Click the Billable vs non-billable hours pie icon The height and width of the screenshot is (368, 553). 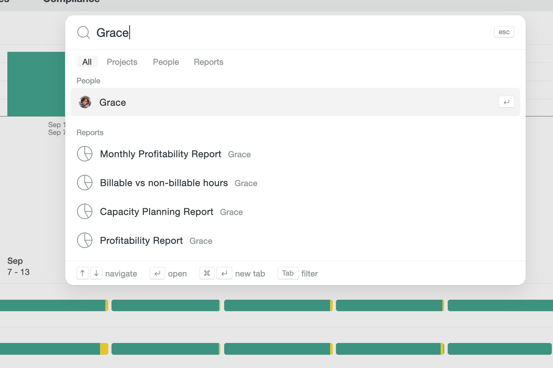(85, 183)
